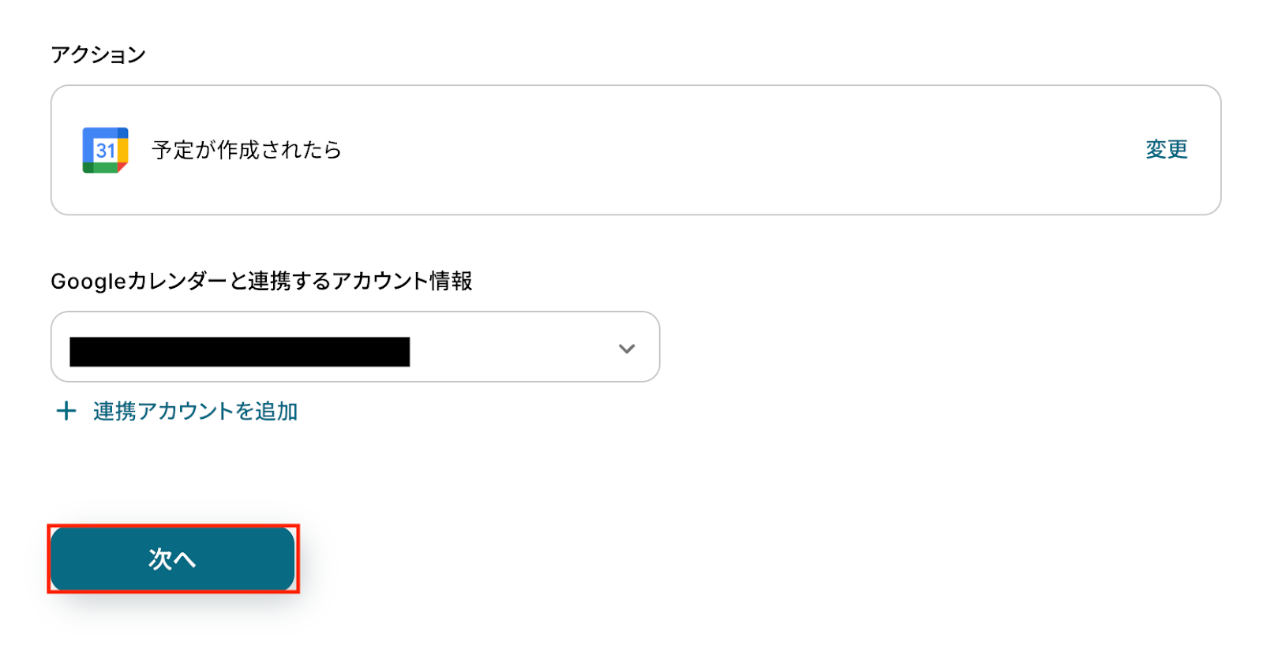The image size is (1263, 646).
Task: Click the アクション section heading
Action: pos(98,54)
